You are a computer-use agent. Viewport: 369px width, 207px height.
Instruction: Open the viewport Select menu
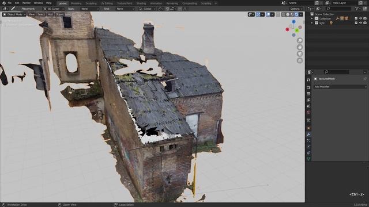[41, 14]
